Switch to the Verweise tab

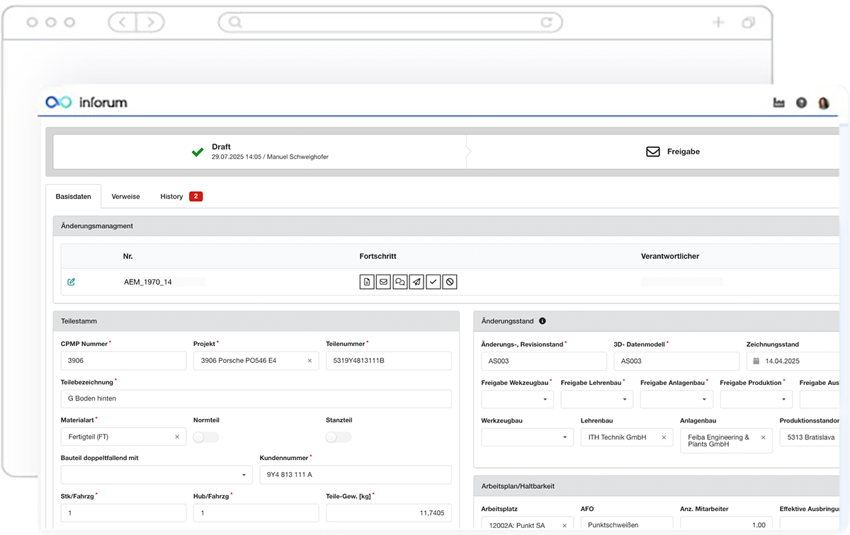pyautogui.click(x=125, y=196)
